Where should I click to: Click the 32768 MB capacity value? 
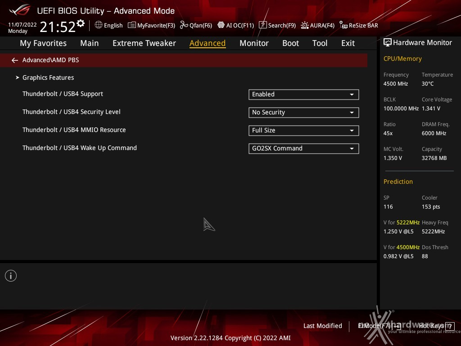[434, 158]
